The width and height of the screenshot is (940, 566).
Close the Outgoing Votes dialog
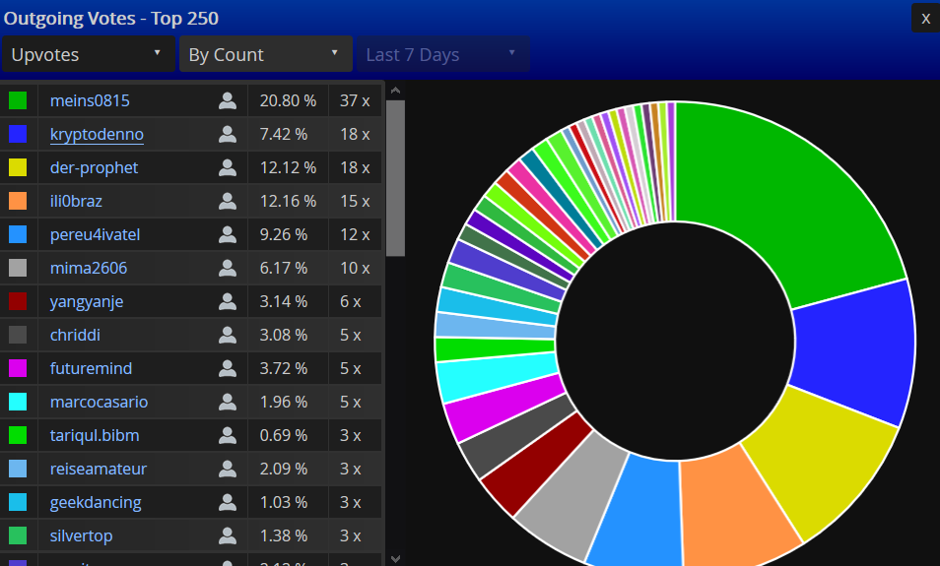925,18
